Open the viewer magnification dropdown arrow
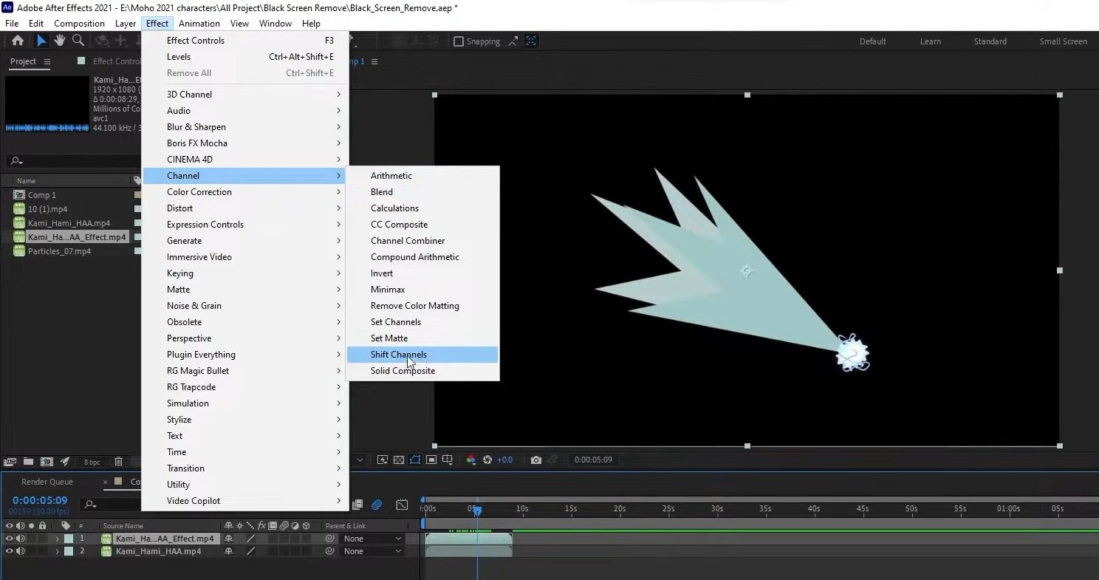This screenshot has width=1099, height=580. tap(360, 460)
